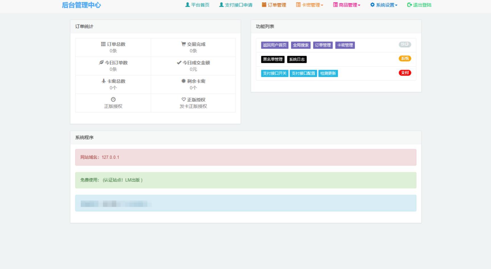
Task: Click the heart icon beside 正版授权
Action: (184, 99)
